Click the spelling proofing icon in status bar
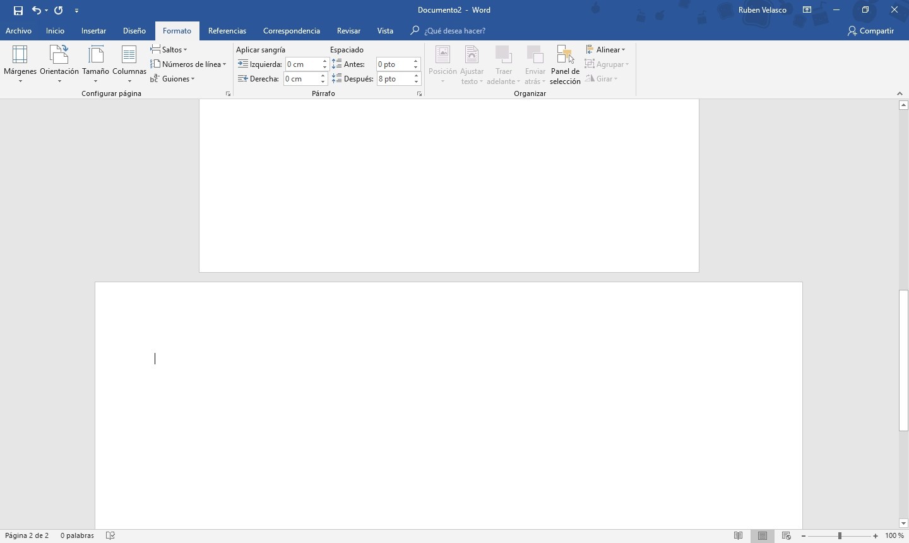Viewport: 909px width, 543px height. (x=110, y=535)
